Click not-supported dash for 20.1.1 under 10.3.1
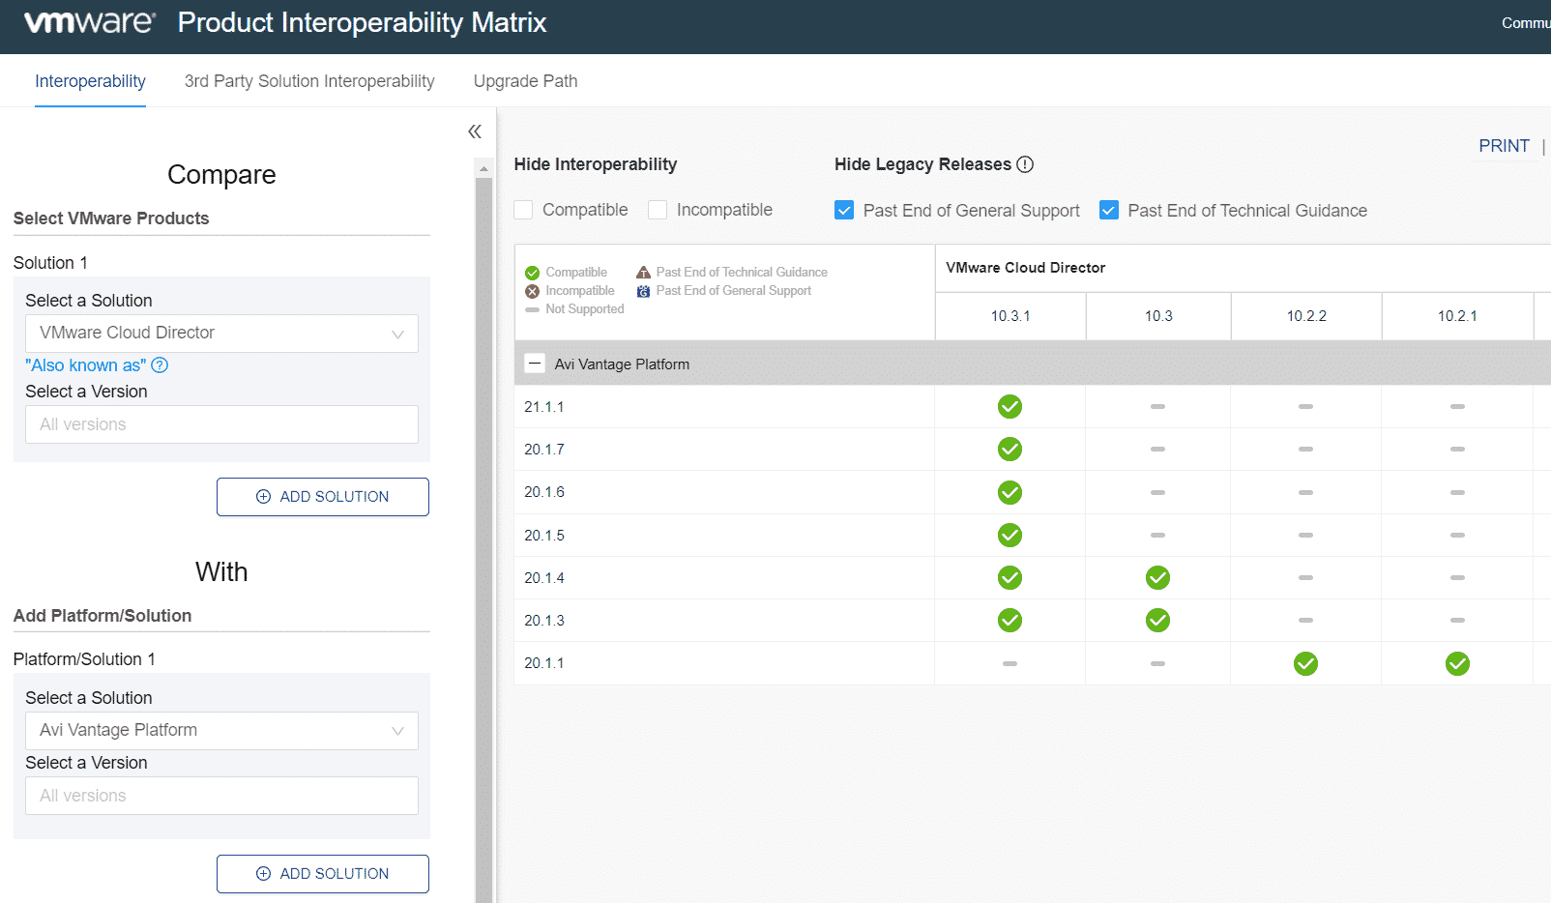 (1010, 663)
